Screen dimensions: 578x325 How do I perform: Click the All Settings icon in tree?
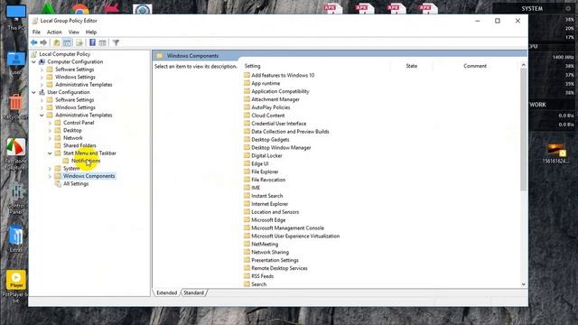click(58, 183)
